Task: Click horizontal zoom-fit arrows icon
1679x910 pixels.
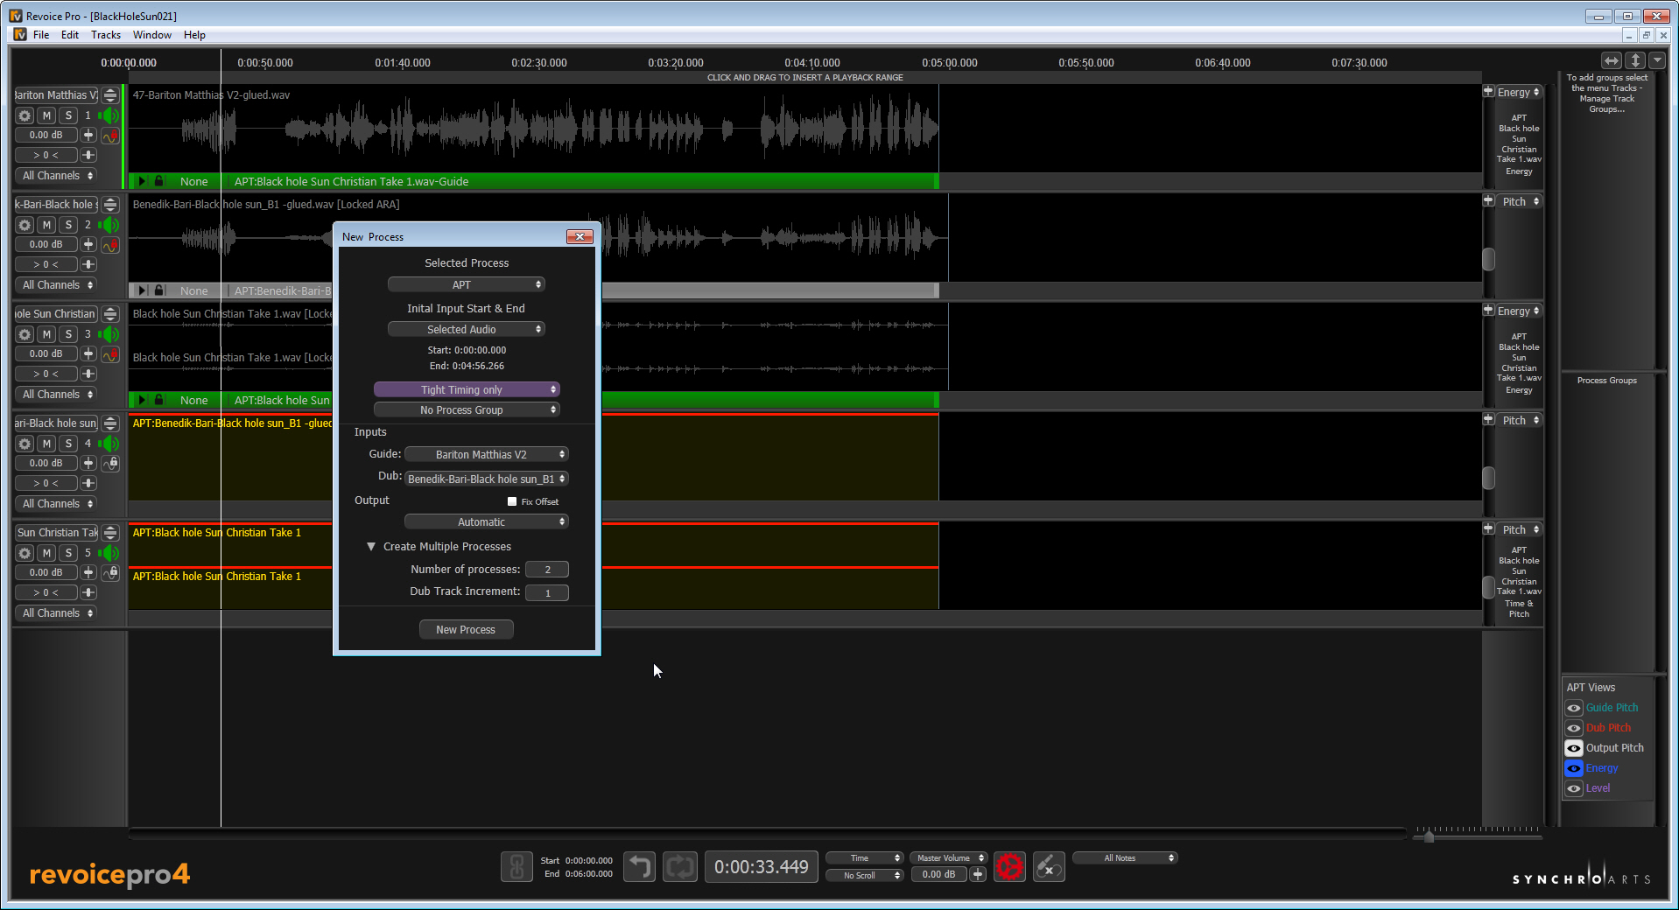Action: coord(1612,60)
